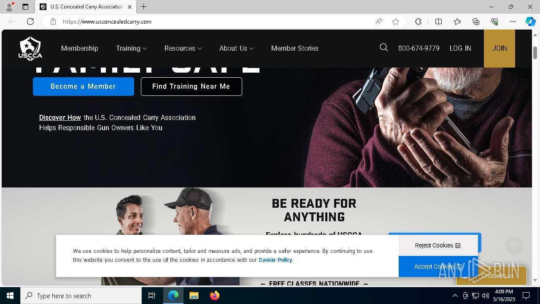Open the Edge profile icon
Image resolution: width=540 pixels, height=304 pixels.
pyautogui.click(x=9, y=7)
